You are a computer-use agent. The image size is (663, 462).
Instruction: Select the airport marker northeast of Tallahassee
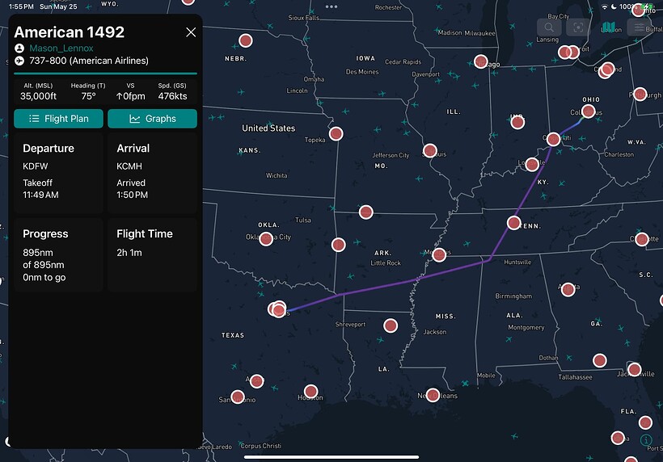[x=600, y=360]
